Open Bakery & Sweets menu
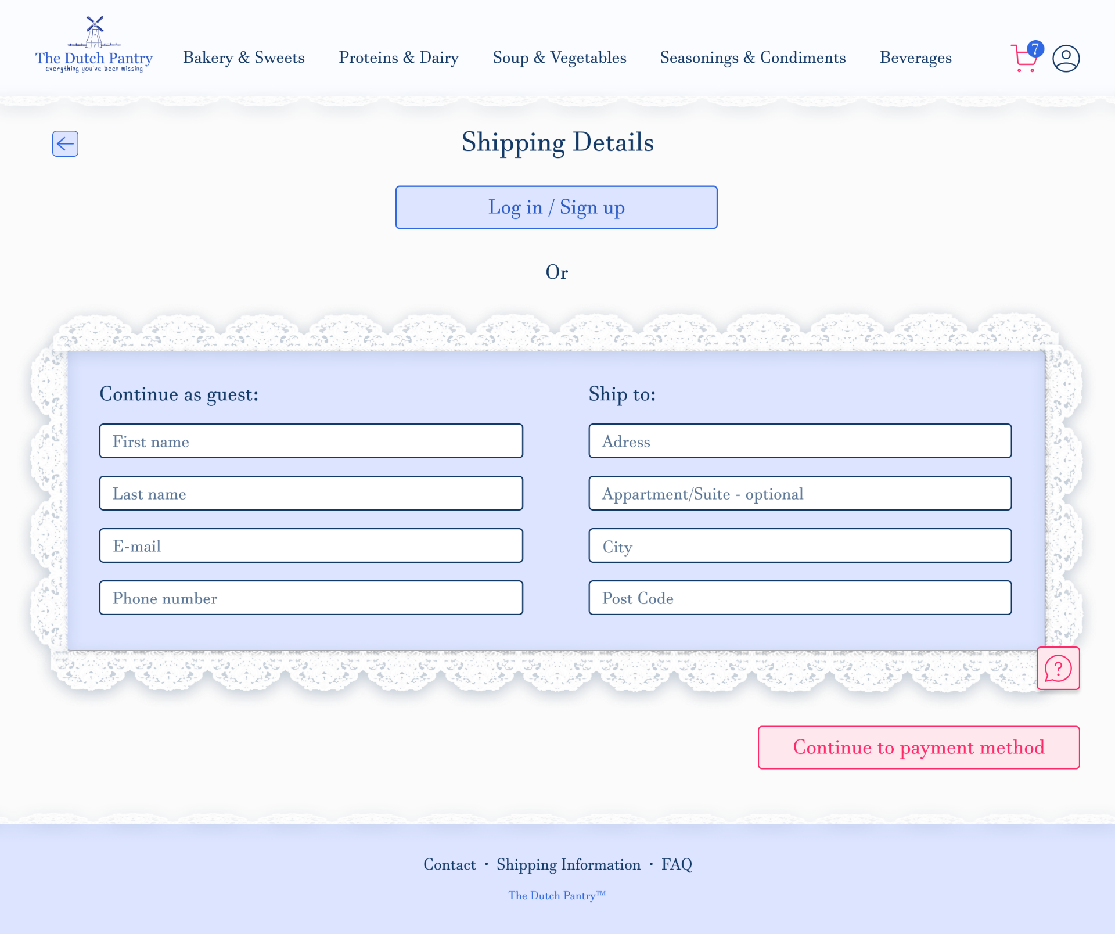 click(244, 58)
